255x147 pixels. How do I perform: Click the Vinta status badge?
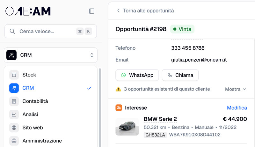click(x=182, y=29)
